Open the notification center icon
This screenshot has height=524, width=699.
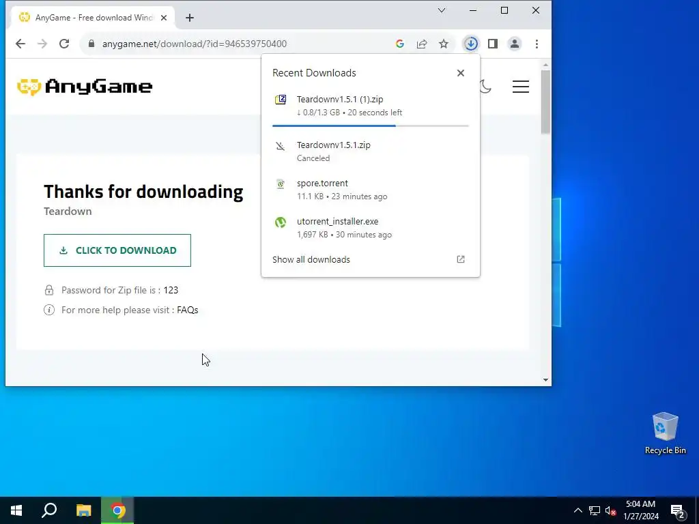(678, 512)
